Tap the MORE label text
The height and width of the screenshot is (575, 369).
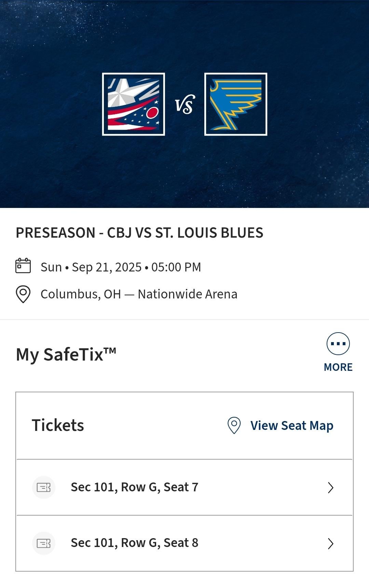point(338,367)
